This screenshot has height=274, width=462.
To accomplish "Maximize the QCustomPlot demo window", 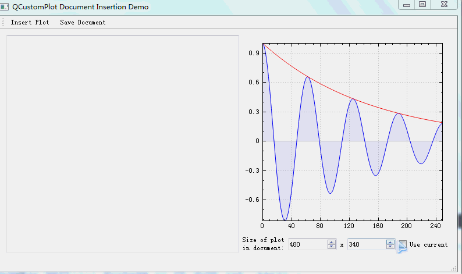I will pos(422,5).
